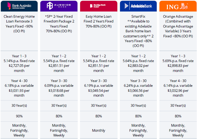Image resolution: width=197 pixels, height=139 pixels.
Task: Click ING Monthly, Fortnightly, Weekly cell
Action: tap(178, 130)
